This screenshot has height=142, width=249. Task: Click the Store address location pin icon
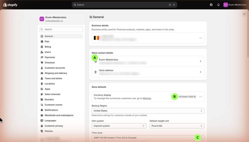tap(95, 72)
